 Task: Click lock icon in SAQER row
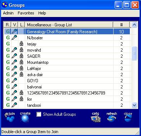tap(21, 56)
